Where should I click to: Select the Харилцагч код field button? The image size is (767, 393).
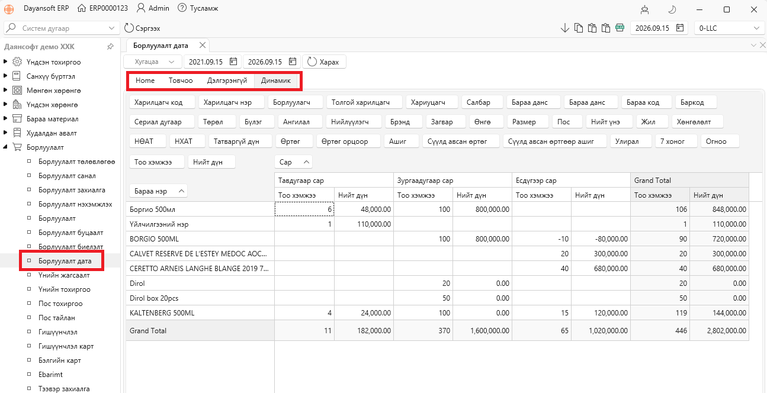click(x=162, y=102)
